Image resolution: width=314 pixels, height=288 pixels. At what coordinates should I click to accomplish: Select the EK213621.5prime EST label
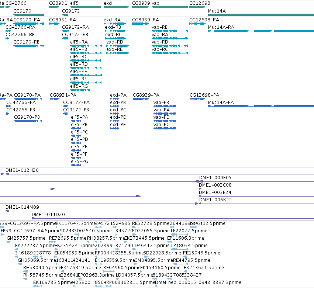point(204,268)
